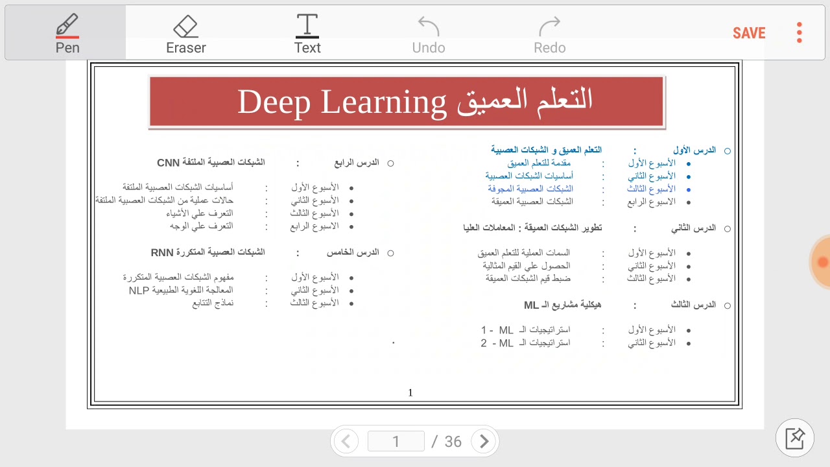Click 'الشبكات العصبية المجوفة' text
830x467 pixels.
click(x=530, y=189)
